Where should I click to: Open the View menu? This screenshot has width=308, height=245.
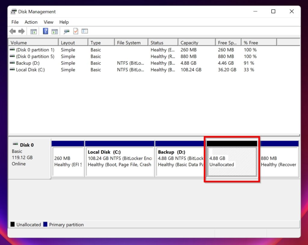click(48, 22)
